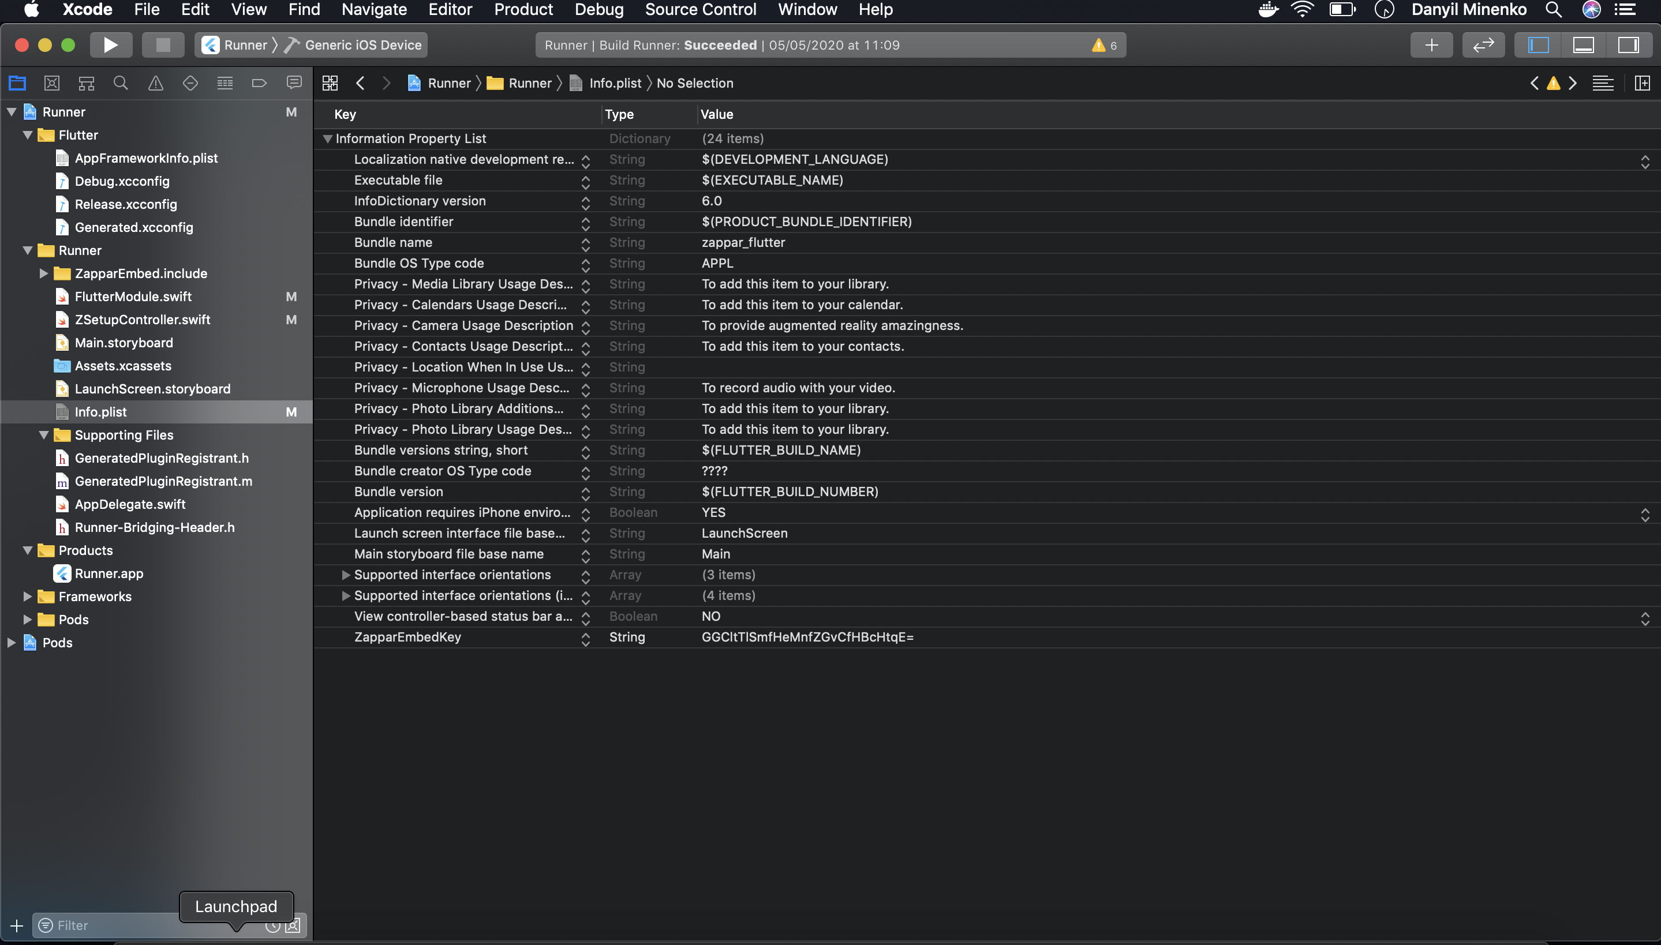Open the Find menu

pos(304,10)
